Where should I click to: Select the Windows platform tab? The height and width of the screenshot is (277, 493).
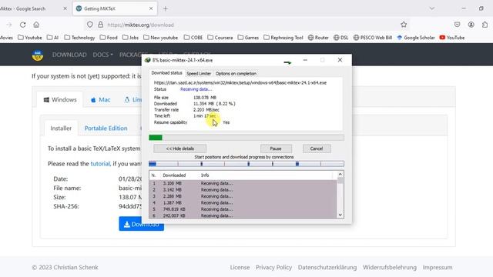(60, 99)
